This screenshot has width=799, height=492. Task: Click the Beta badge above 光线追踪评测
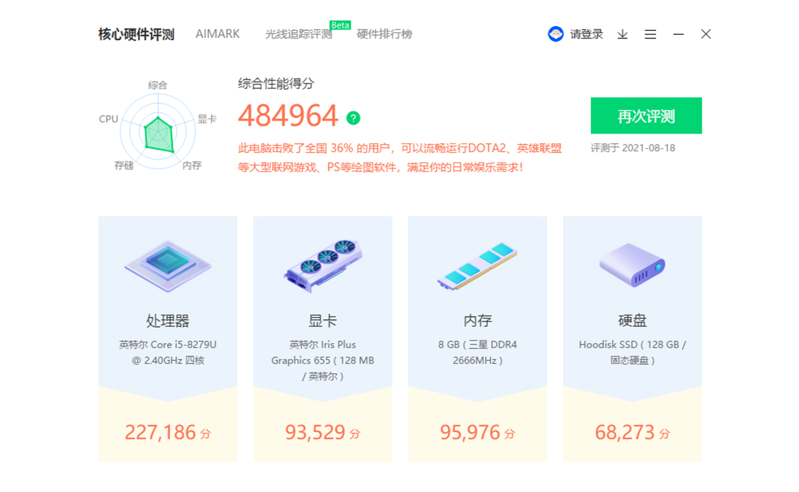[x=341, y=25]
